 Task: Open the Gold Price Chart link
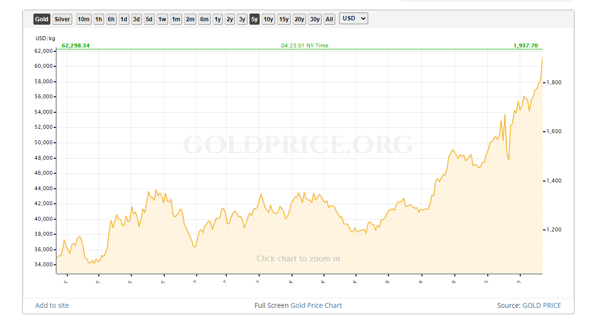(x=316, y=305)
